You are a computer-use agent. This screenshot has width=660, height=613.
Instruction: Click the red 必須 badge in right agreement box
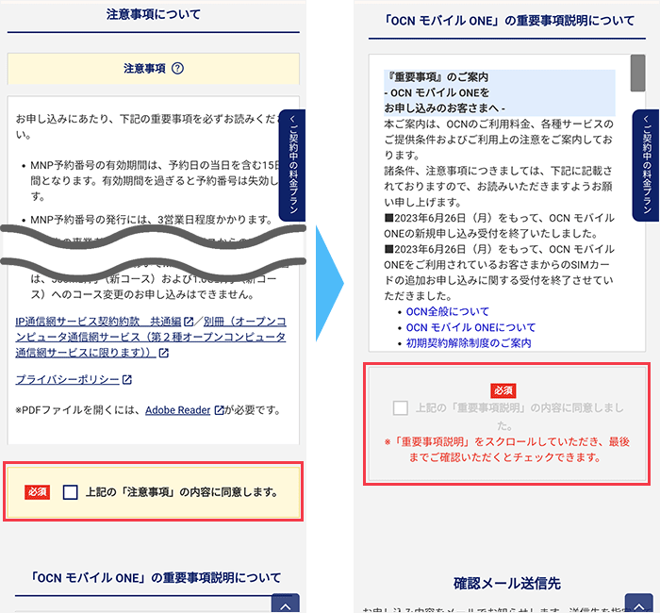tap(503, 390)
